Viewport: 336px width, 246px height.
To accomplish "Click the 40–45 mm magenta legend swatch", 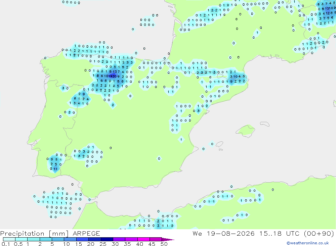I will point(143,239).
